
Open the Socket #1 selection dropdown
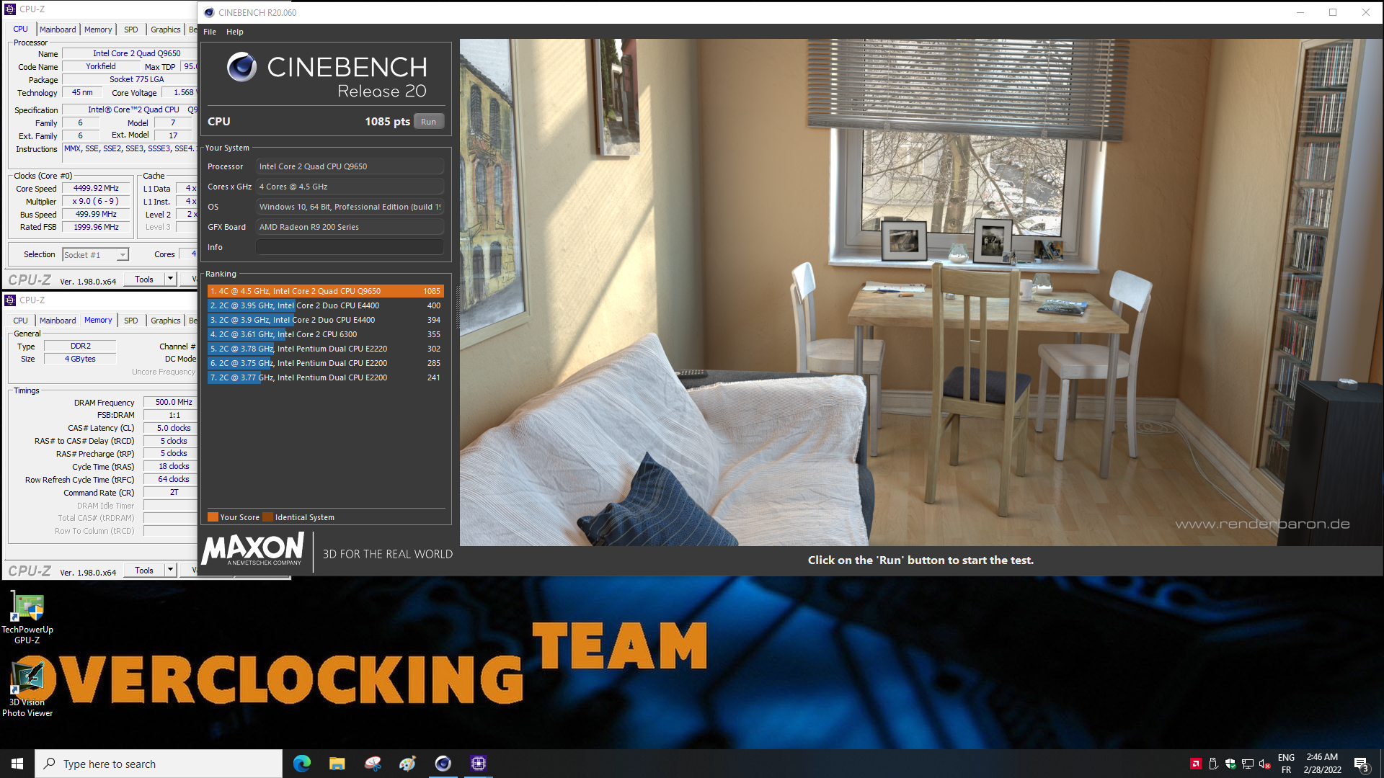click(95, 255)
